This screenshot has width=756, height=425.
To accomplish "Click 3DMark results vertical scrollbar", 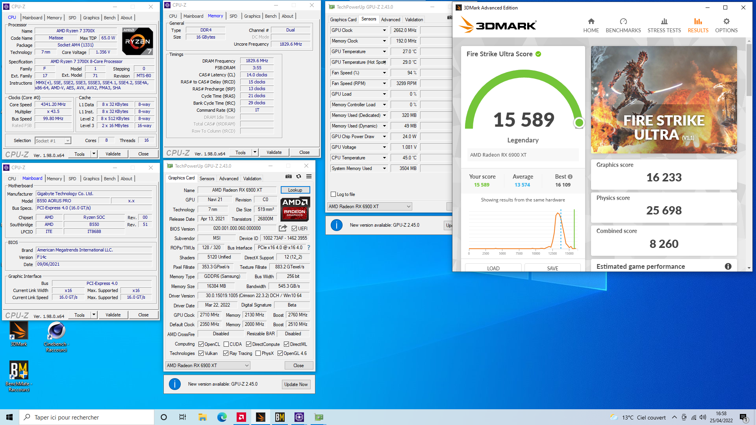I will click(x=749, y=70).
